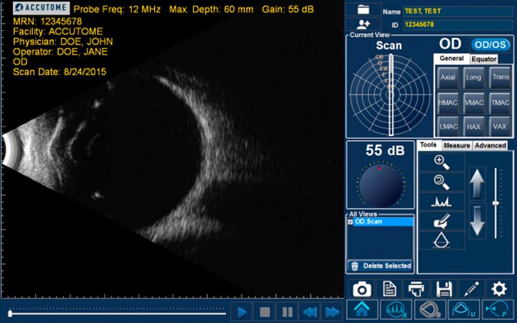Stop the scan playback
This screenshot has height=323, width=517.
(x=265, y=312)
